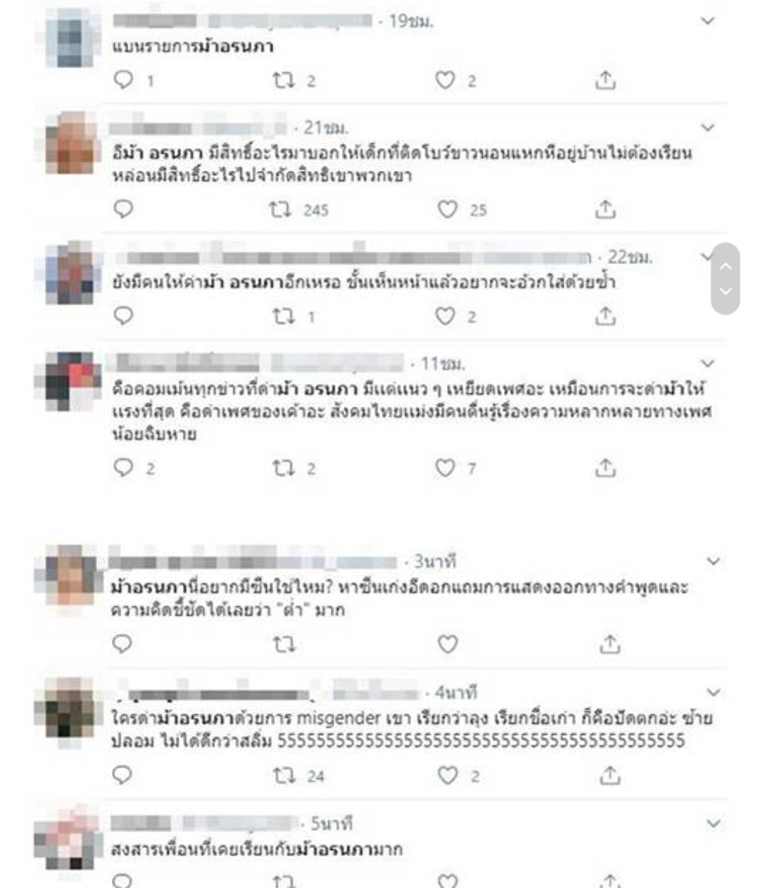Click the scroll down arrow overlay
This screenshot has height=888, width=760.
click(x=726, y=291)
